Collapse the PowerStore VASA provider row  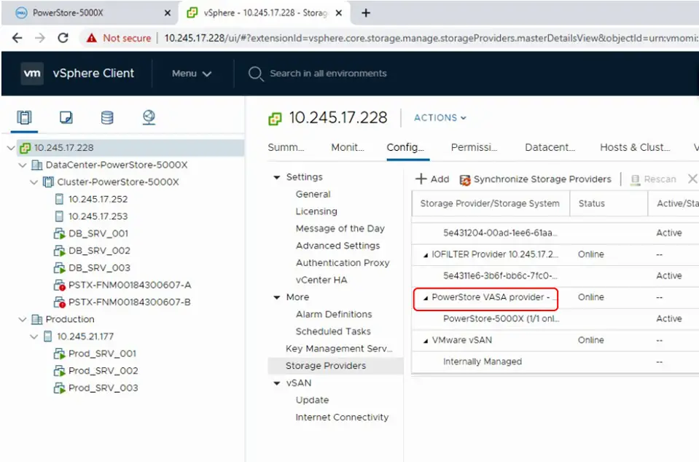pos(425,298)
